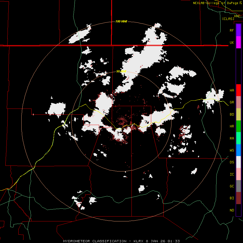The image size is (243, 243).
Task: Click the "RF" legend label
Action: click(232, 30)
